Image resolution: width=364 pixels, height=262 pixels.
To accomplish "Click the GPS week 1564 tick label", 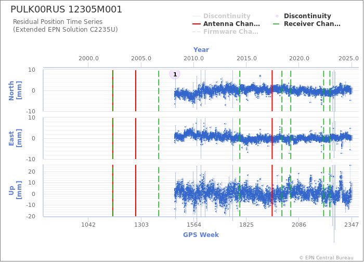I will pos(194,225).
